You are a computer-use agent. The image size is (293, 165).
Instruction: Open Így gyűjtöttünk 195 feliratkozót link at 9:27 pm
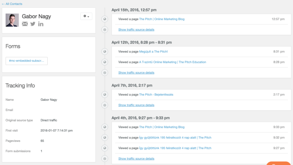click(x=175, y=148)
